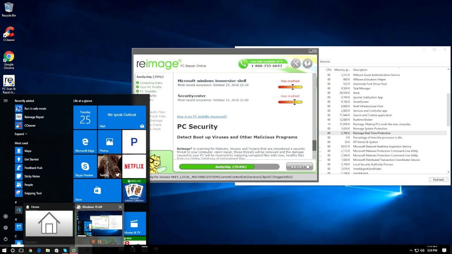Click the Reimage content vertical scrollbar
This screenshot has height=254, width=452.
coord(314,116)
